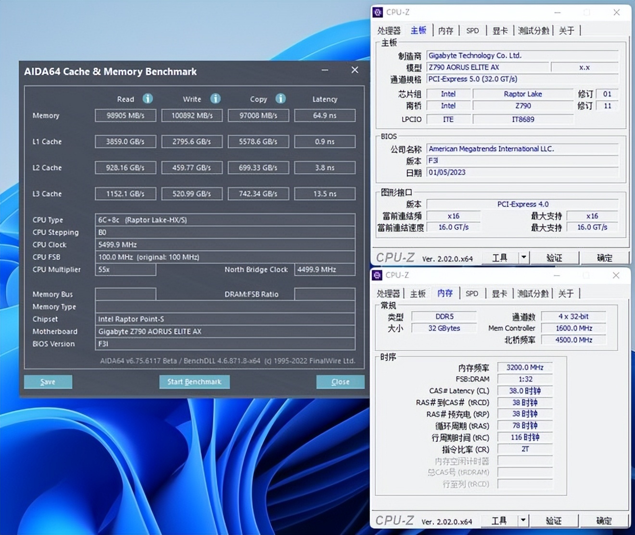Image resolution: width=635 pixels, height=535 pixels.
Task: Click CPU-Z logo icon in lower window title bar
Action: [x=378, y=275]
